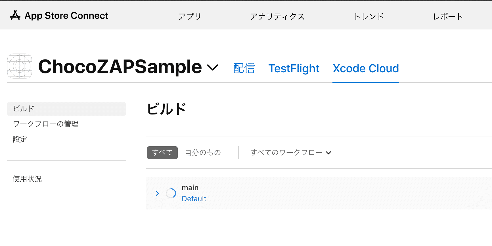Switch to the TestFlight tab
Screen dimensions: 492x246
click(x=294, y=69)
